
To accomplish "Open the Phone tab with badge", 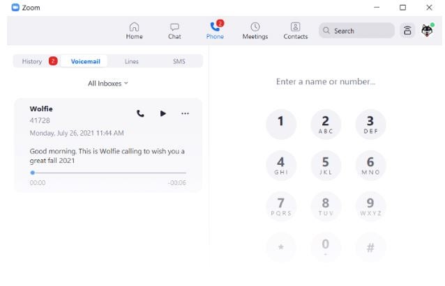I will click(x=215, y=30).
